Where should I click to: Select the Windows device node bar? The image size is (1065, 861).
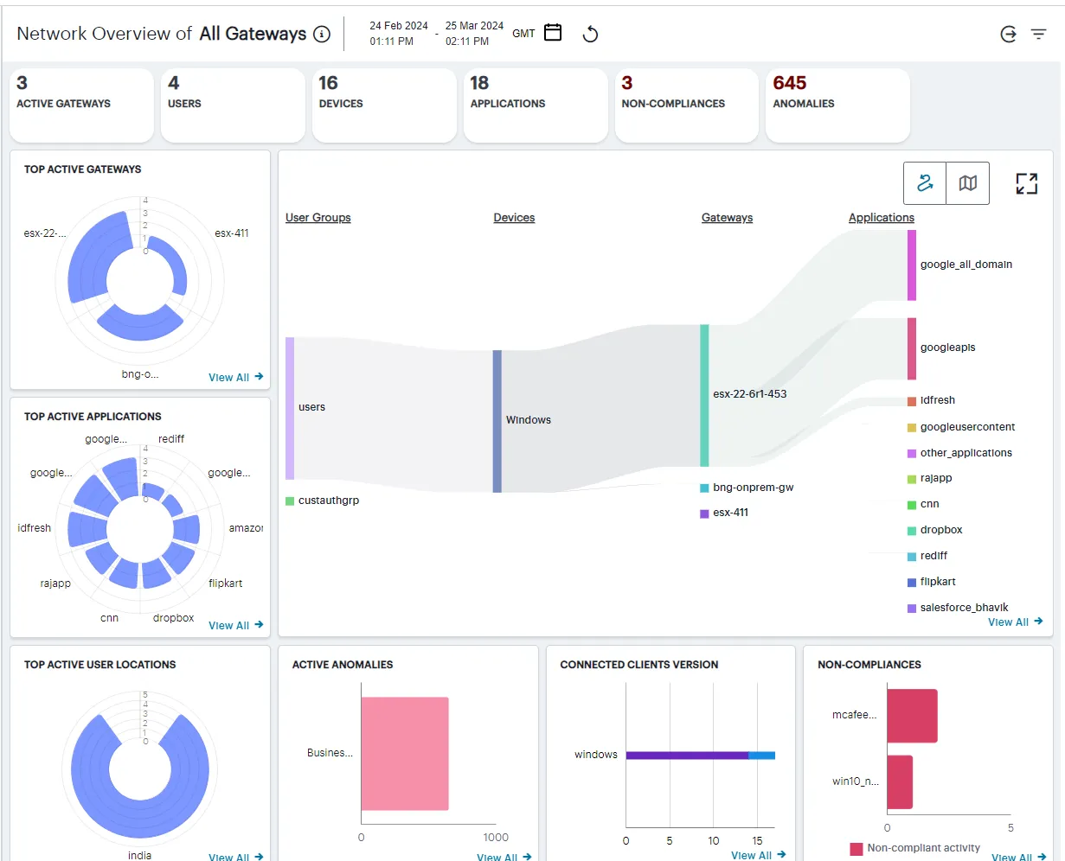(497, 421)
